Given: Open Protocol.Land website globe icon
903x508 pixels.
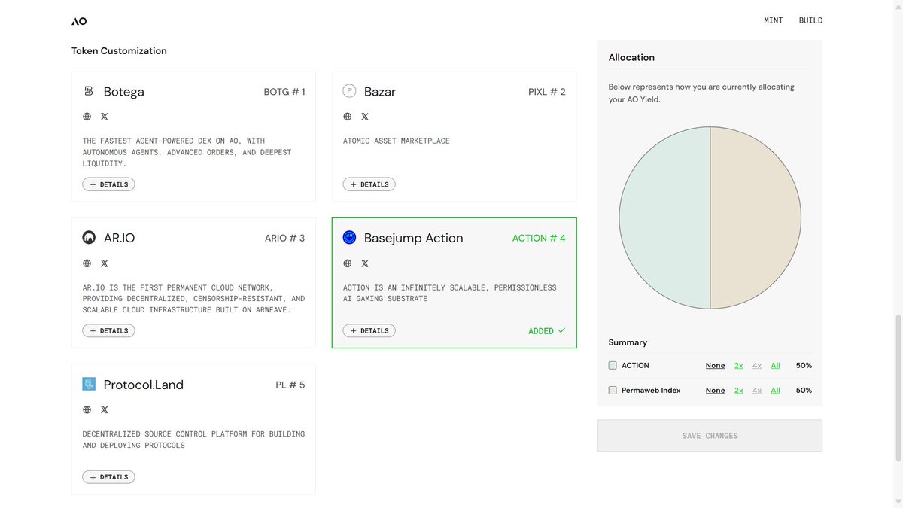Looking at the screenshot, I should pos(87,409).
